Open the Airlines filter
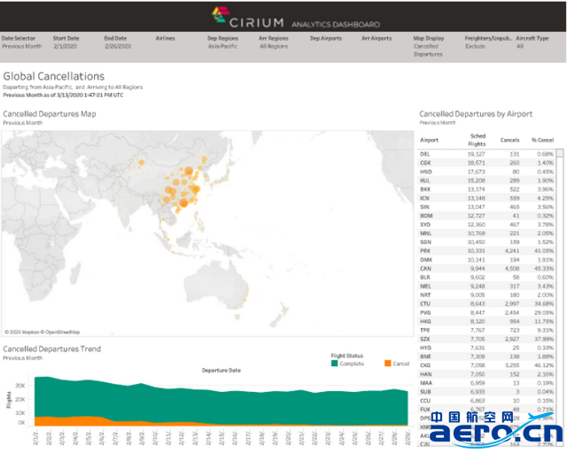Image resolution: width=567 pixels, height=453 pixels. [x=166, y=38]
